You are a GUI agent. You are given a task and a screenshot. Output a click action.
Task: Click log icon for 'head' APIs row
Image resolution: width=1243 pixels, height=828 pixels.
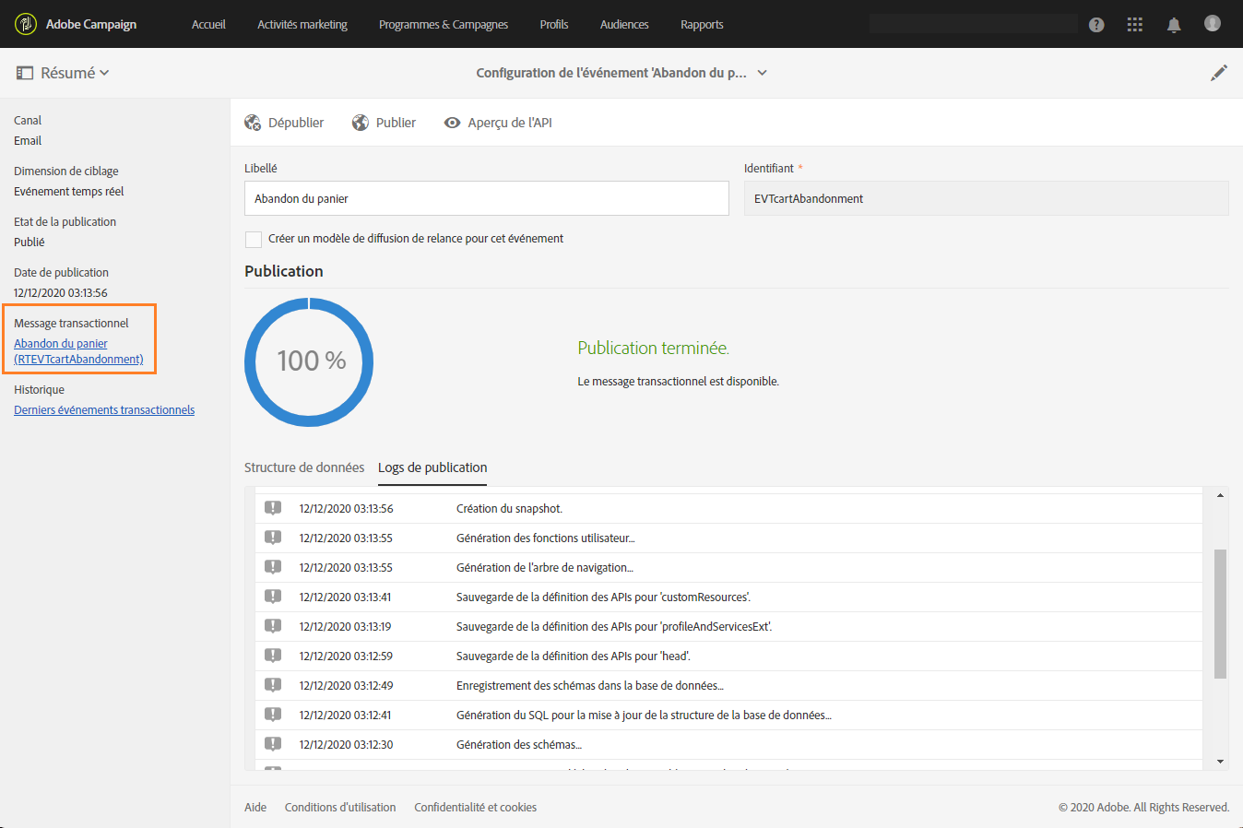coord(273,656)
